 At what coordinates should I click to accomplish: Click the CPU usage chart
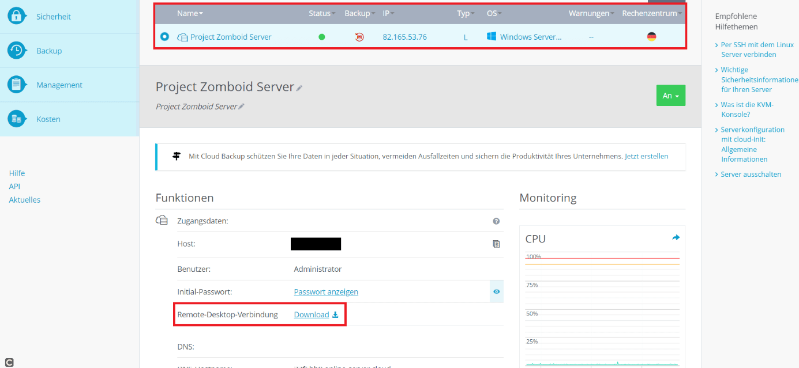pyautogui.click(x=602, y=308)
